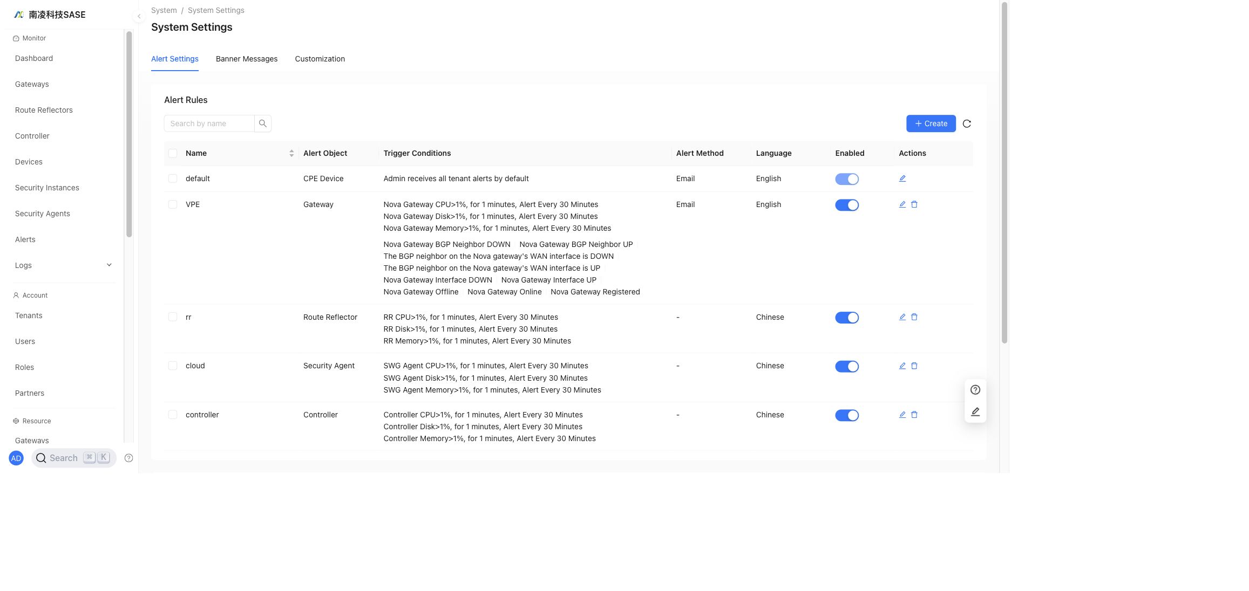Select the VPE rule checkbox
Screen dimensions: 1249x591
173,204
